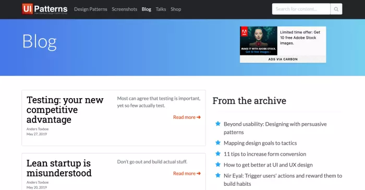
Task: Focus the Search for content field
Action: 301,9
